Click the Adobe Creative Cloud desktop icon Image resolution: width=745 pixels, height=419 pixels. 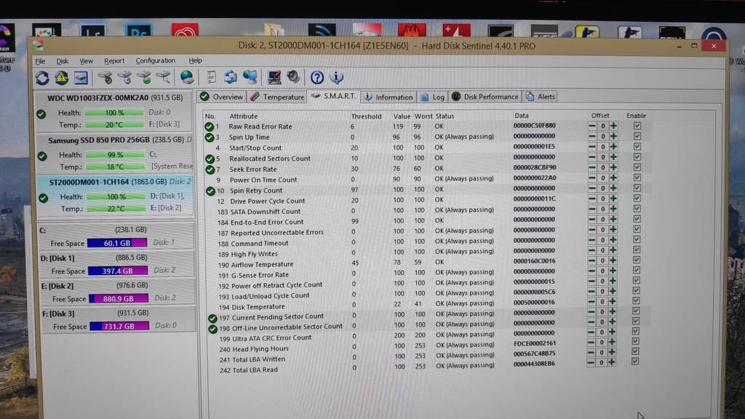coord(185,31)
